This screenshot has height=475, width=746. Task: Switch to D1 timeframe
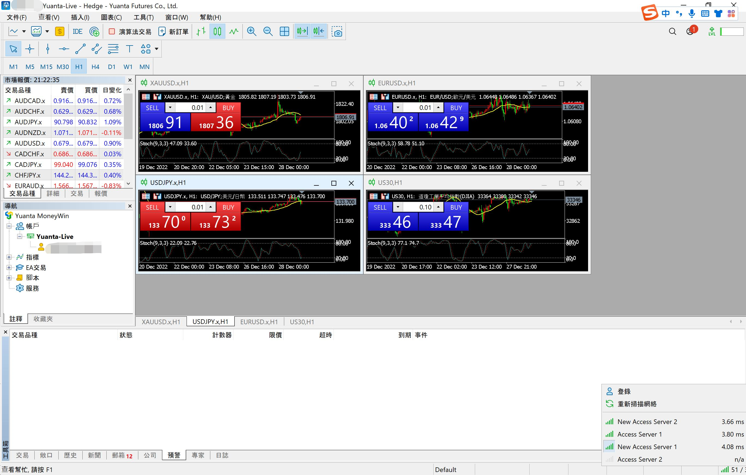(x=112, y=67)
